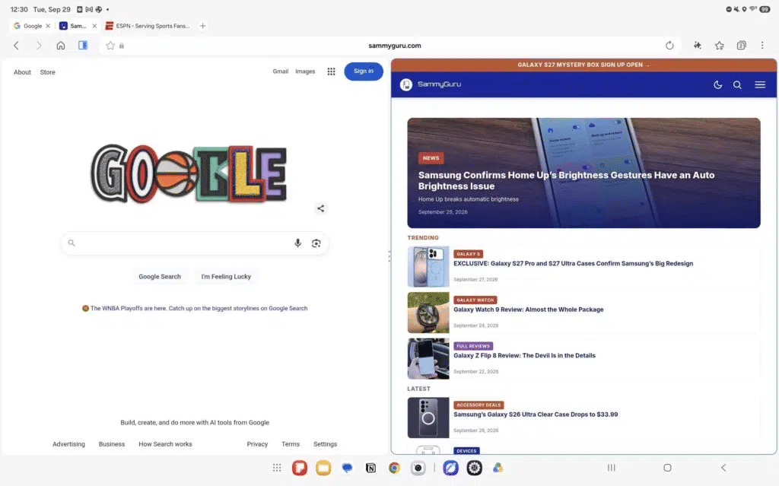Open Galaxy S27 Mystery Box sign up banner
This screenshot has width=779, height=486.
(x=583, y=65)
